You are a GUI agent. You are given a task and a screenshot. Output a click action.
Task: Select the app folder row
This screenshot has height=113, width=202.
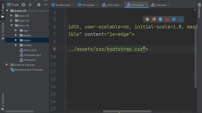pyautogui.click(x=27, y=30)
